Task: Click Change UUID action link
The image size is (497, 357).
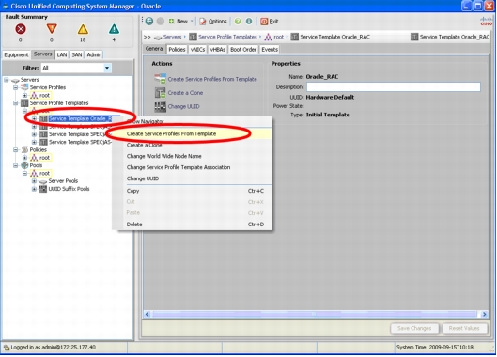Action: 183,106
